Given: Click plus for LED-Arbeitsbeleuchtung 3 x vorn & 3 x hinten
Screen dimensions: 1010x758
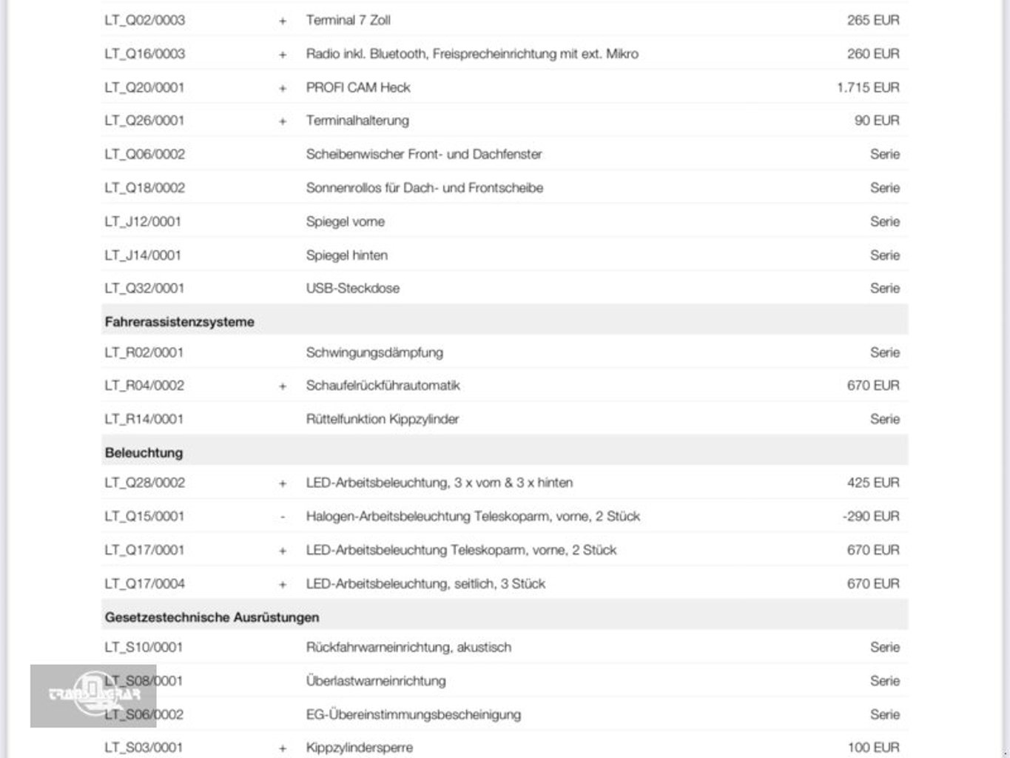Looking at the screenshot, I should click(283, 484).
